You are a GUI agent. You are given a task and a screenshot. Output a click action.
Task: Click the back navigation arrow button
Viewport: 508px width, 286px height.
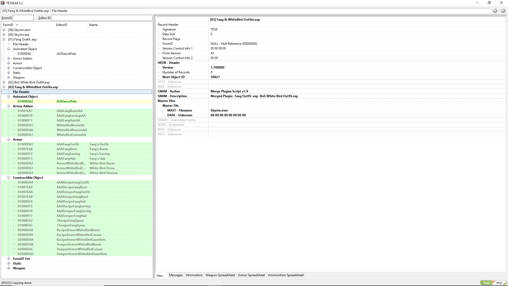[495, 11]
